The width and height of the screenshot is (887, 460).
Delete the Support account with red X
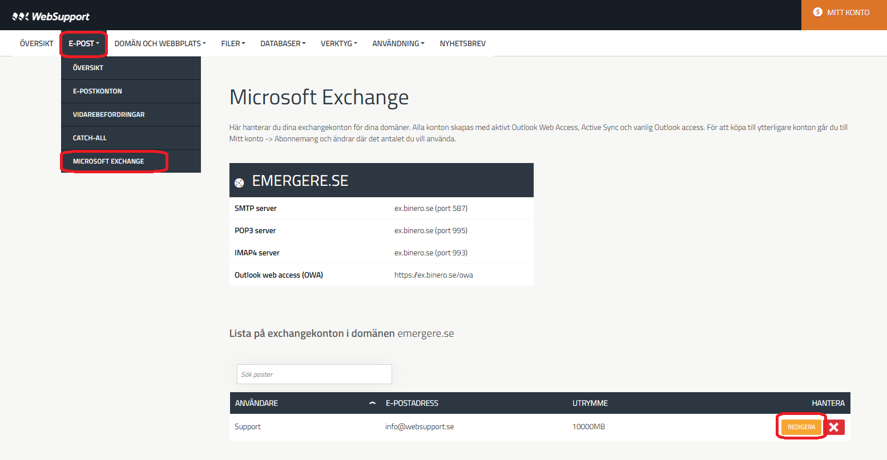coord(834,427)
